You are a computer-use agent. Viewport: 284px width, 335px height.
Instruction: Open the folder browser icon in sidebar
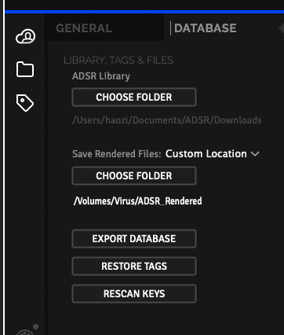point(25,69)
